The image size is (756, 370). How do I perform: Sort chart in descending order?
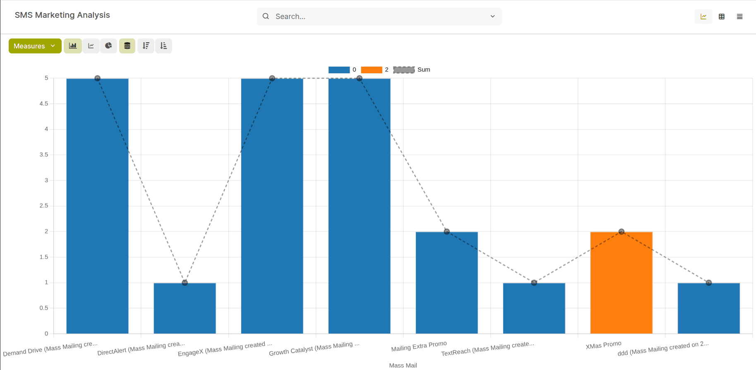(146, 46)
